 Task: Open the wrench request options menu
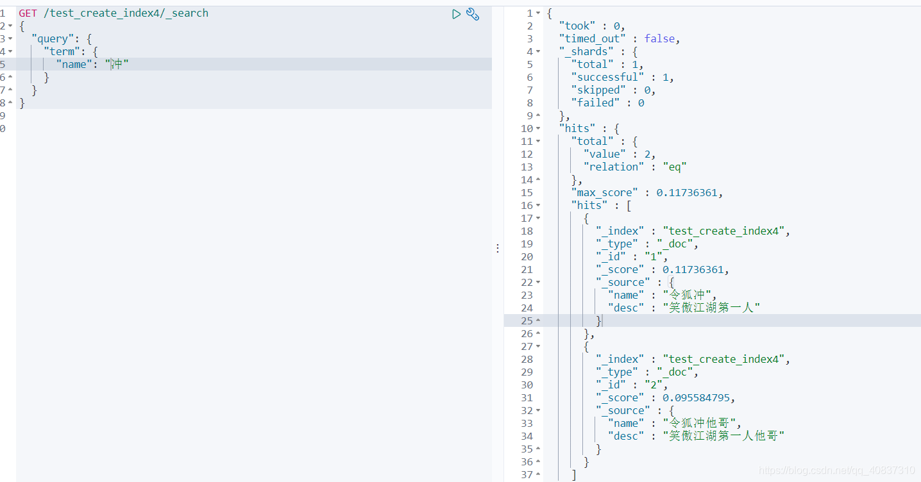point(473,14)
